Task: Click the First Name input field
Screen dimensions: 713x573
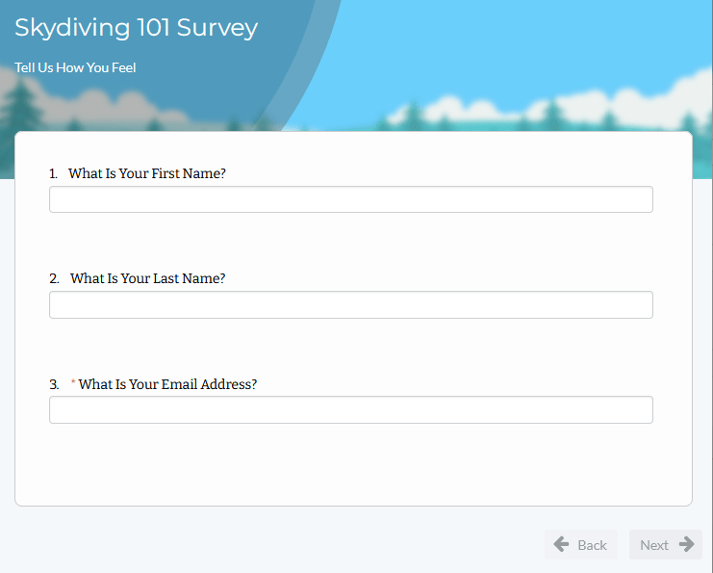Action: [351, 199]
